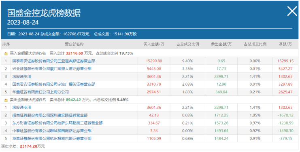Select the sell amount 349.04 cell

[x=221, y=92]
